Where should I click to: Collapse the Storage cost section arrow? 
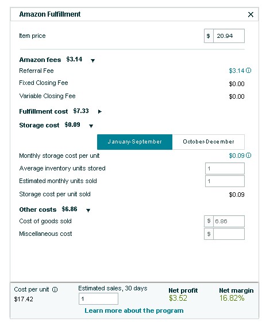click(x=91, y=126)
